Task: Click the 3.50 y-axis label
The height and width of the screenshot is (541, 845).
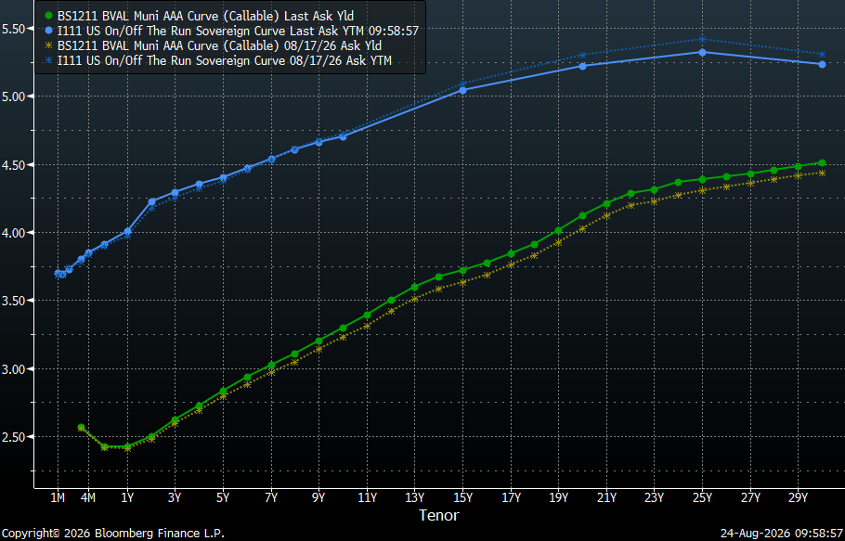Action: tap(14, 301)
